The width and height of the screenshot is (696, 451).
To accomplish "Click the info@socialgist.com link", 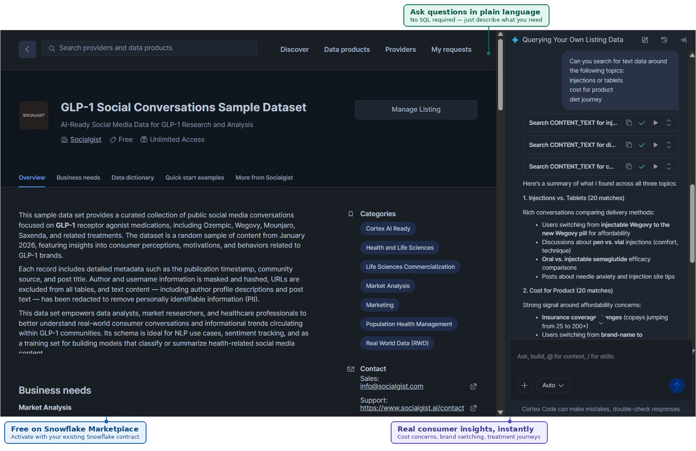I will pos(392,386).
